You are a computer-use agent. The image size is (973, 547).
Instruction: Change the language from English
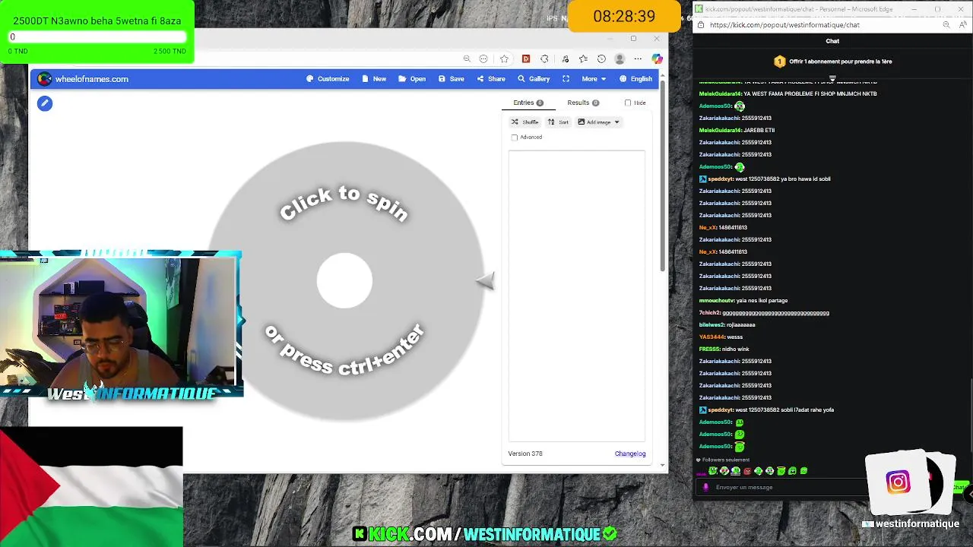(635, 79)
